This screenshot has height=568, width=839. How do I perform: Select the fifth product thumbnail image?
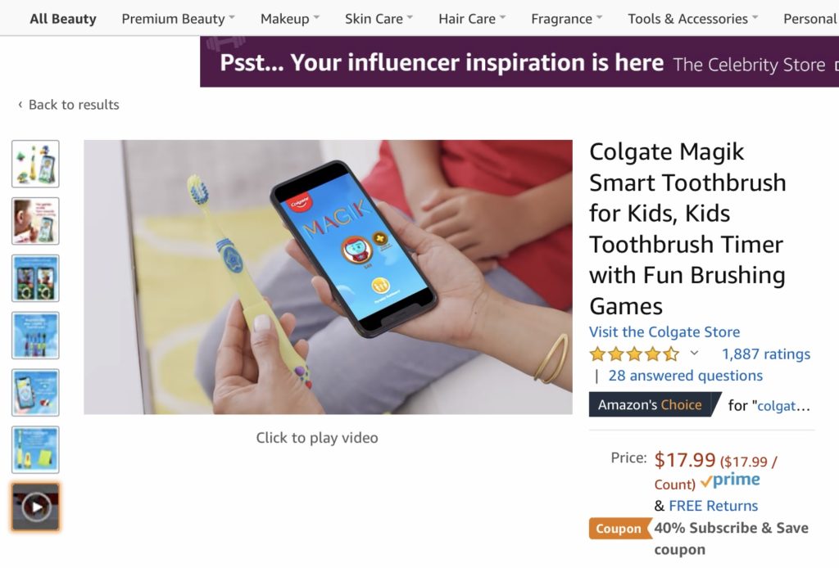[x=35, y=393]
